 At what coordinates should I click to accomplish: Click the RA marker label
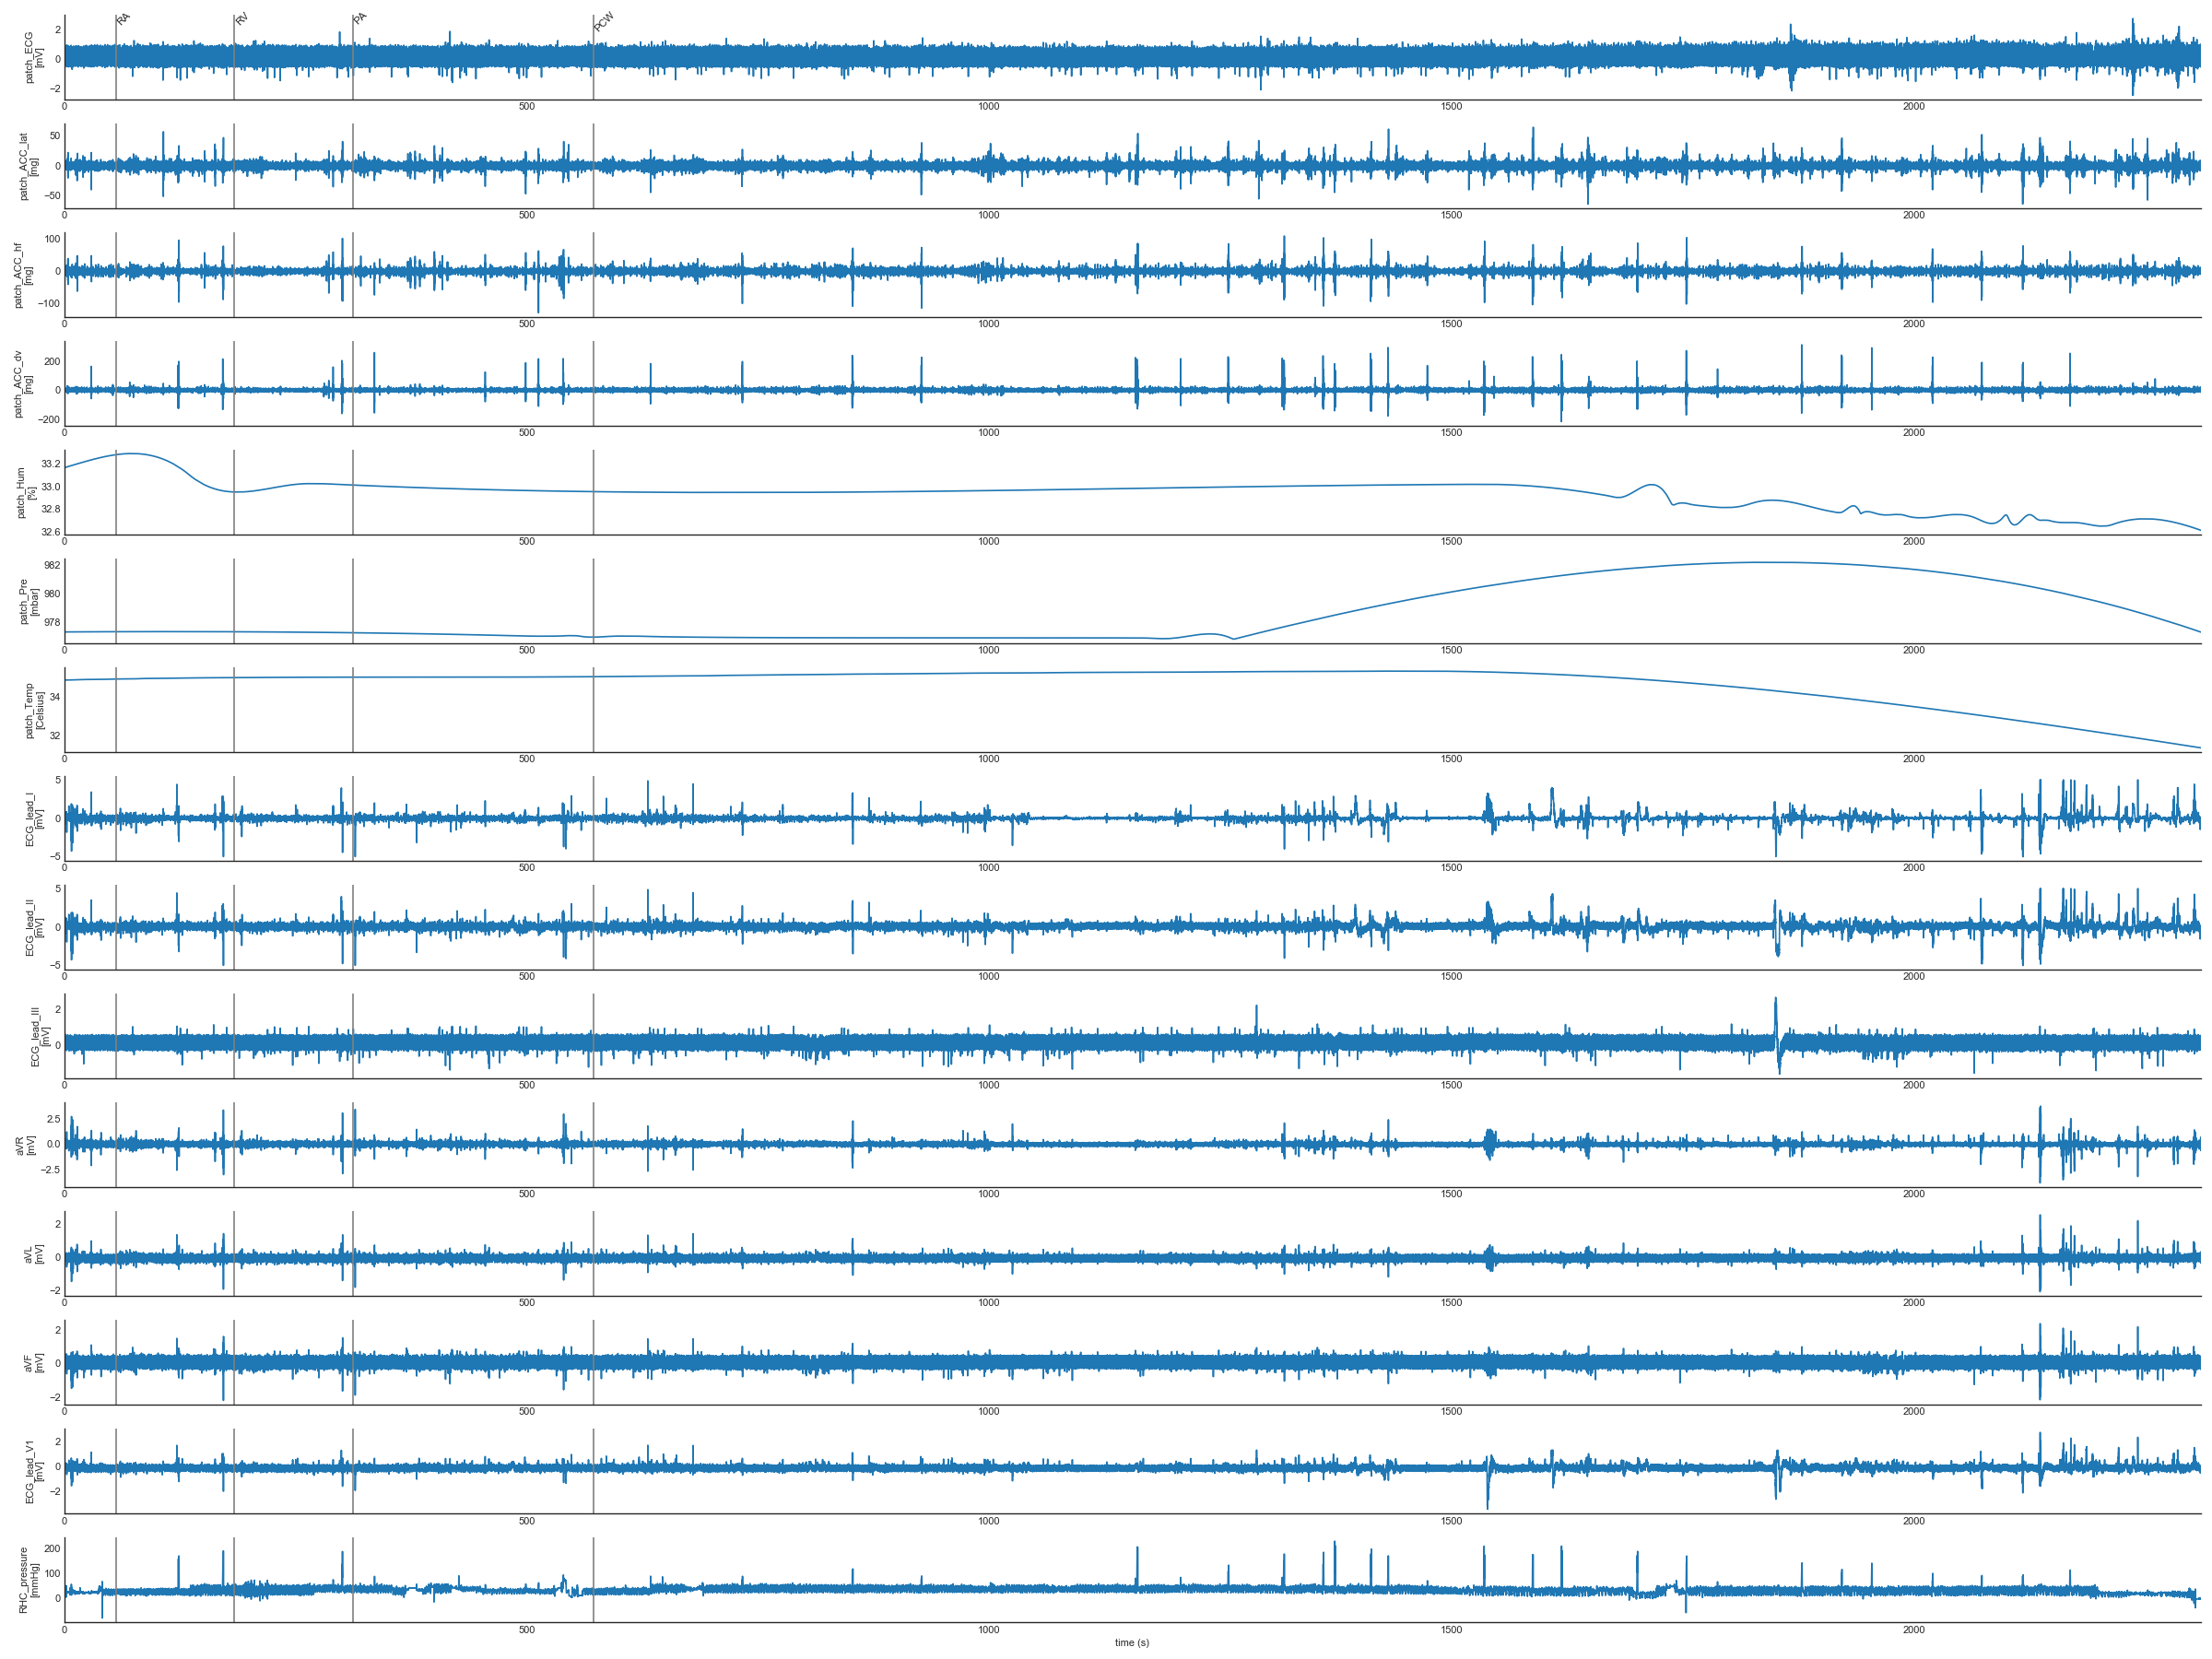tap(123, 19)
